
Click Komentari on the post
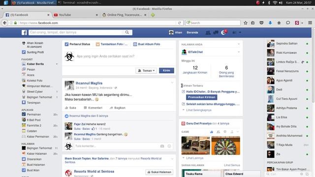tap(93, 108)
